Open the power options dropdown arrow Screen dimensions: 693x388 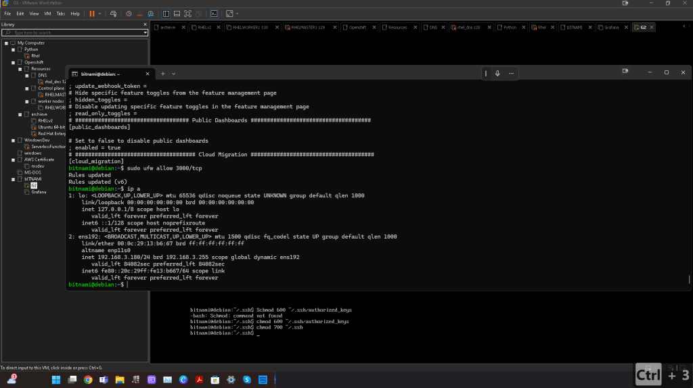[99, 14]
